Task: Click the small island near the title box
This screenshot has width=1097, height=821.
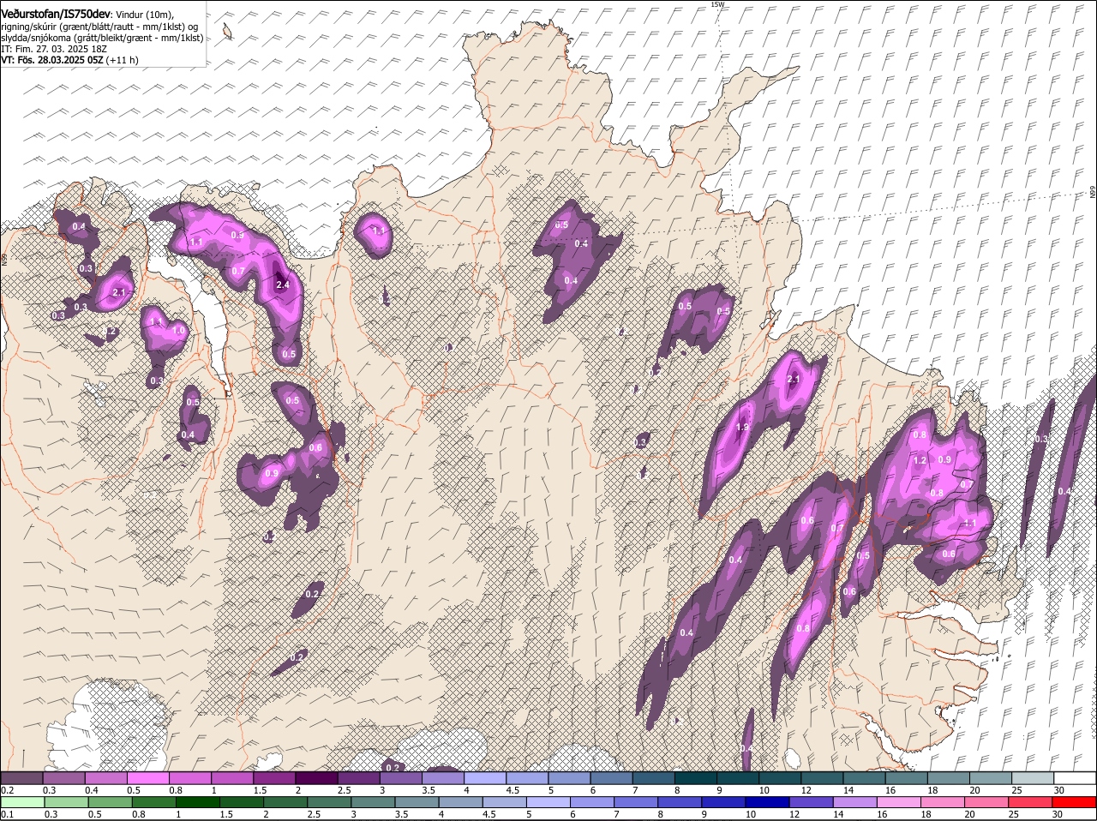Action: click(x=228, y=33)
